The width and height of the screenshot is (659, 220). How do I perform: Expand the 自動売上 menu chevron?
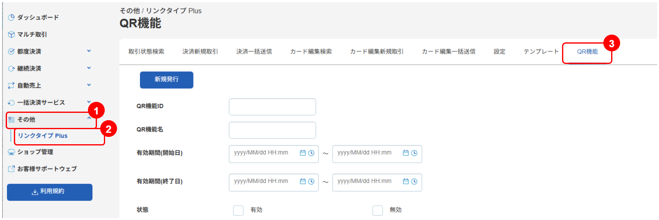tap(89, 85)
